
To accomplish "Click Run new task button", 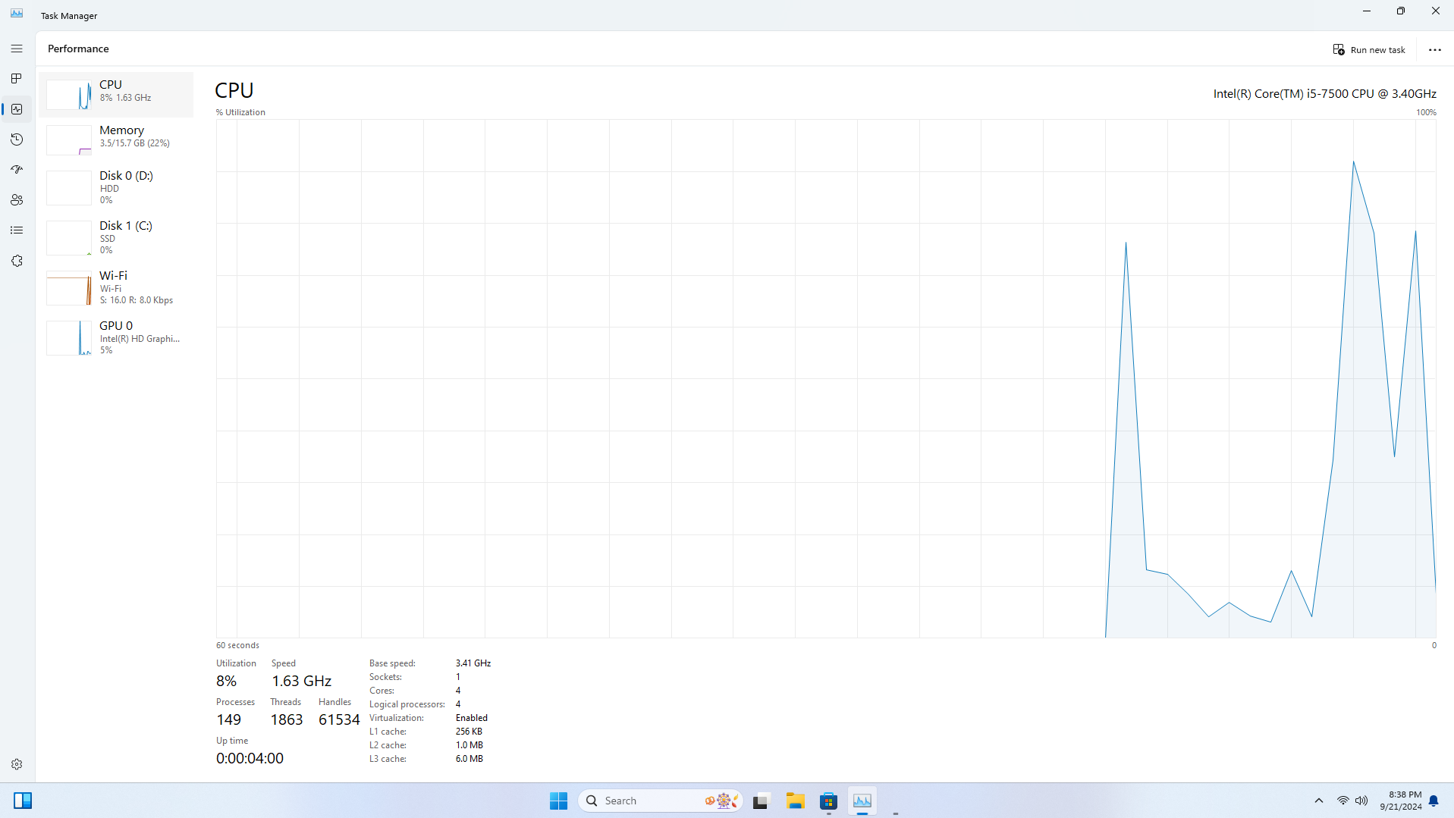I will pyautogui.click(x=1369, y=50).
